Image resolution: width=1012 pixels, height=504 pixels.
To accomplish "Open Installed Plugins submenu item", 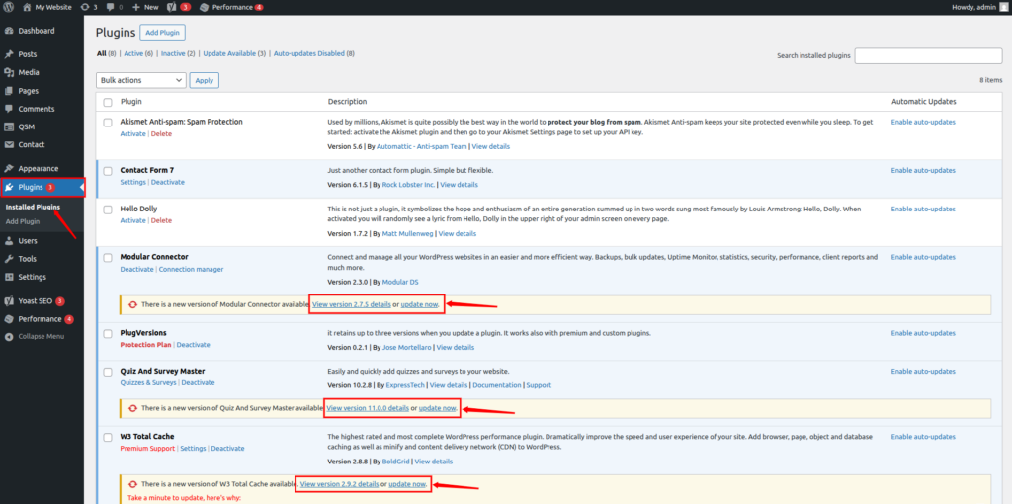I will point(33,208).
